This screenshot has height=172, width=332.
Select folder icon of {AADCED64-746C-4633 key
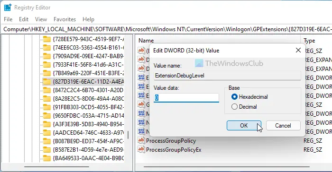47,132
